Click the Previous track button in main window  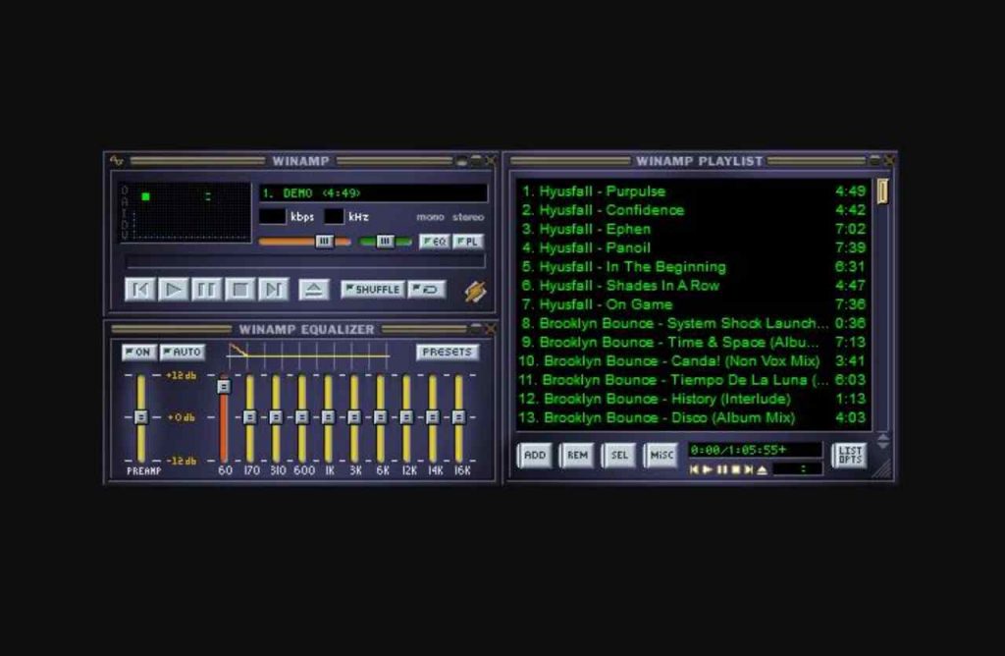point(140,290)
